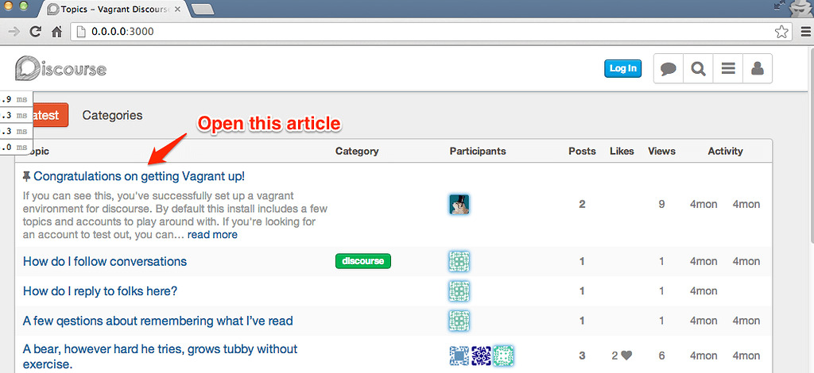814x373 pixels.
Task: Sort topics by the Activity column header
Action: (725, 151)
